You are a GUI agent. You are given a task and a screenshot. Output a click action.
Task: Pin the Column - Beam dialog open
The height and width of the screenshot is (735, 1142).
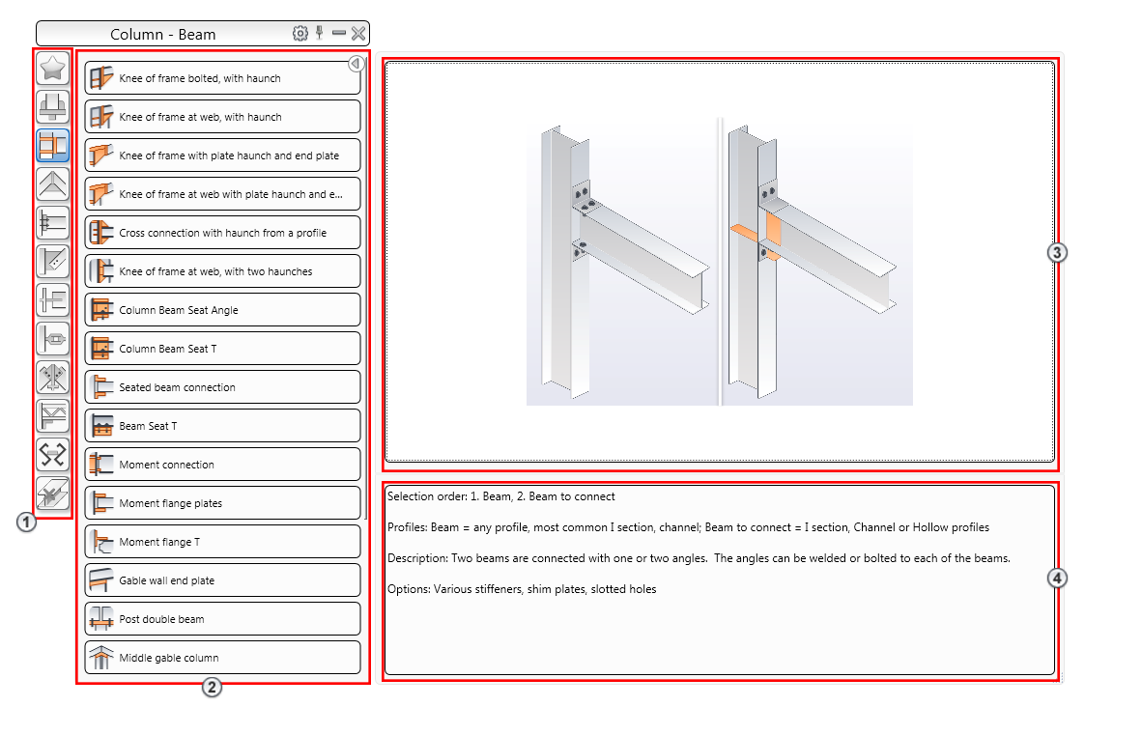click(x=319, y=32)
